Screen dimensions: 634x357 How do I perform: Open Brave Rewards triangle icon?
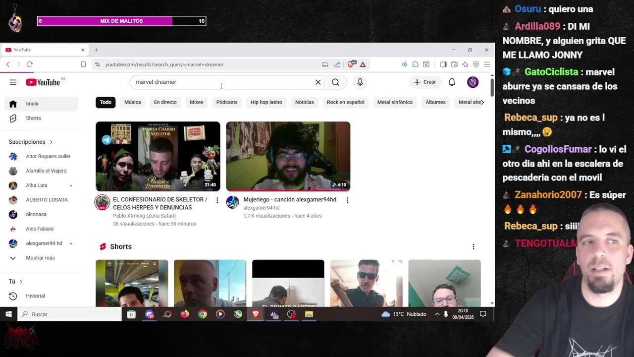363,64
